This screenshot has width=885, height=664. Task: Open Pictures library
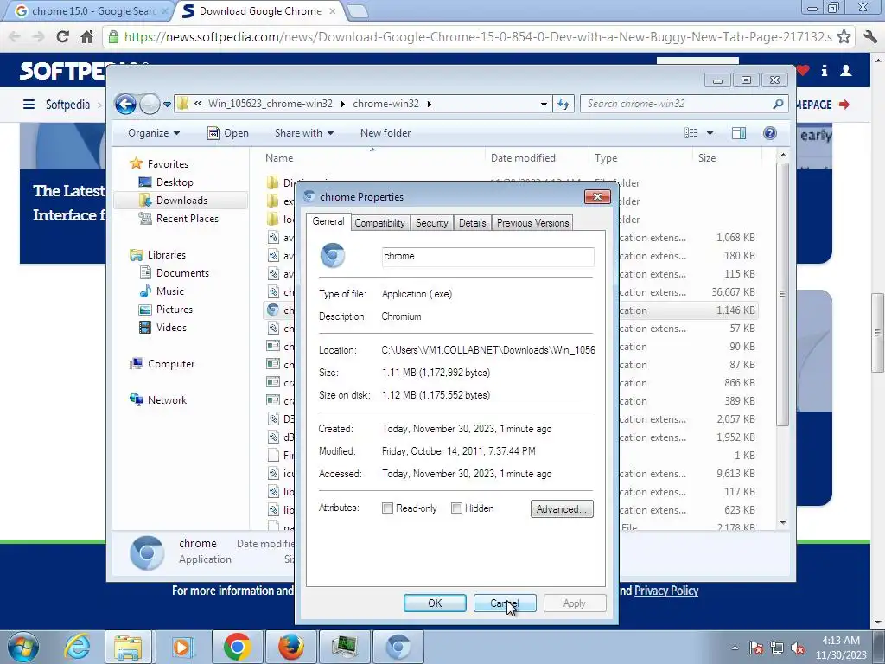(x=175, y=310)
